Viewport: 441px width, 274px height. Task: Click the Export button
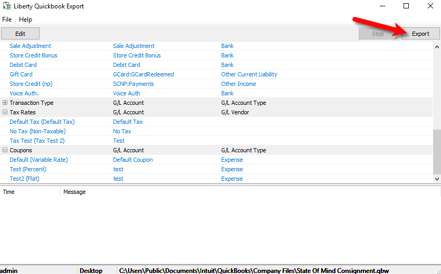pyautogui.click(x=420, y=34)
